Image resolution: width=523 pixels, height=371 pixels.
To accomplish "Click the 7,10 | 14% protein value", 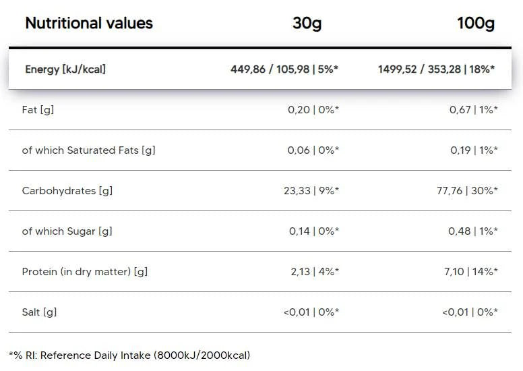I will [x=470, y=271].
